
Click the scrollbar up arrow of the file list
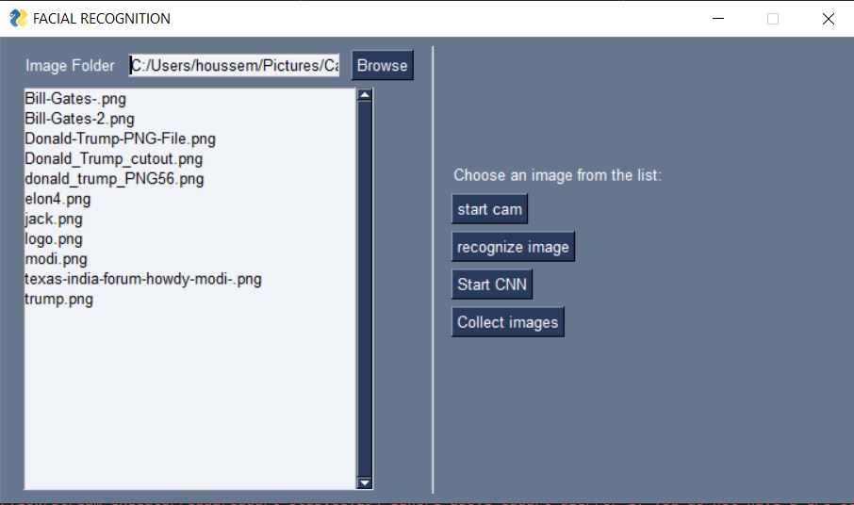click(x=365, y=95)
